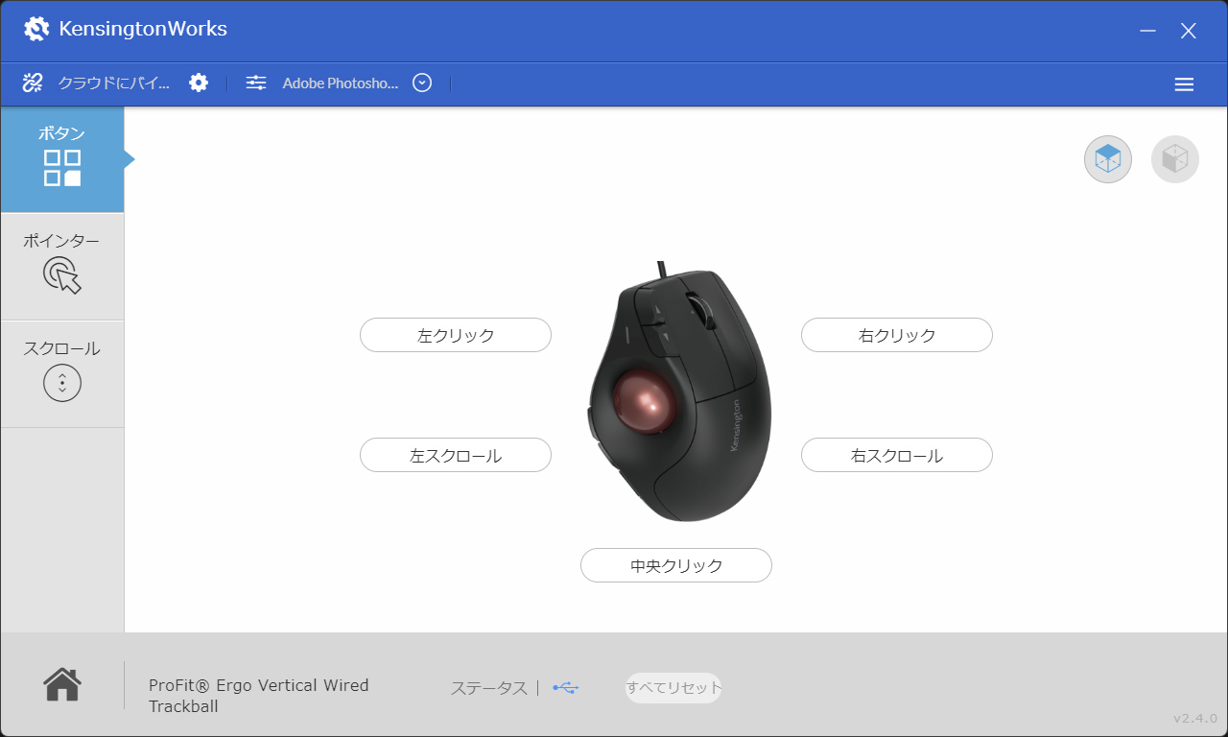Click the application profile sliders icon
Image resolution: width=1228 pixels, height=737 pixels.
pyautogui.click(x=256, y=83)
